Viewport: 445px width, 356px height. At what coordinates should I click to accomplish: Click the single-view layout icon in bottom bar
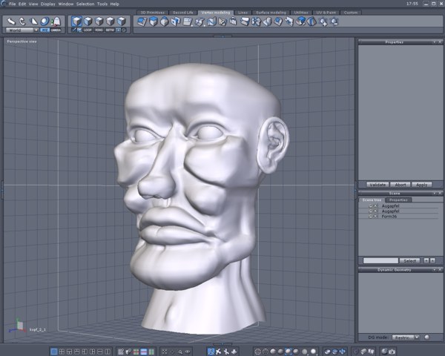click(x=54, y=351)
